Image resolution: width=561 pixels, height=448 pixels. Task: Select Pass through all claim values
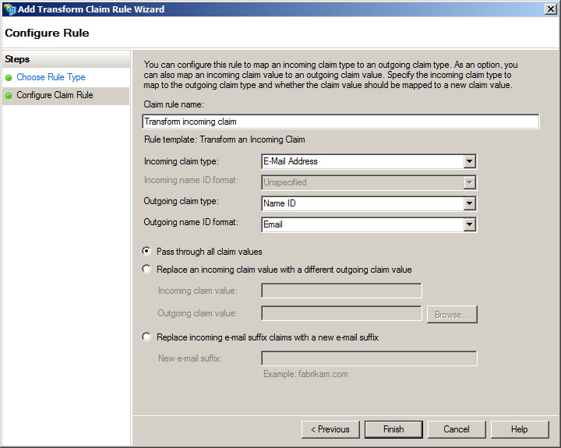point(146,251)
